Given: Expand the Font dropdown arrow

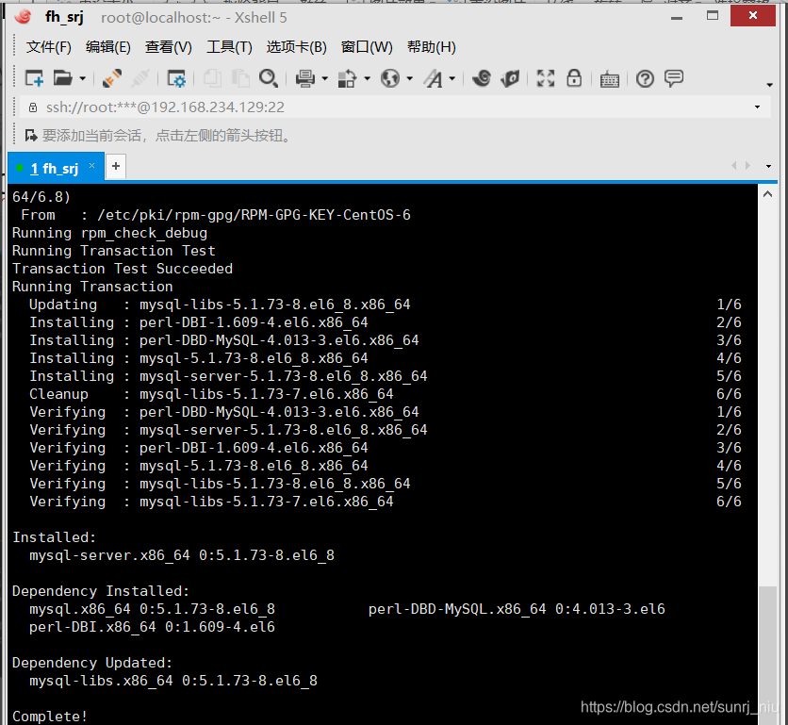Looking at the screenshot, I should pos(452,79).
